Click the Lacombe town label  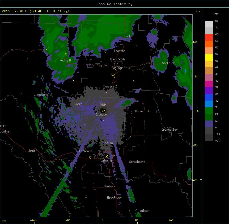pyautogui.click(x=120, y=51)
